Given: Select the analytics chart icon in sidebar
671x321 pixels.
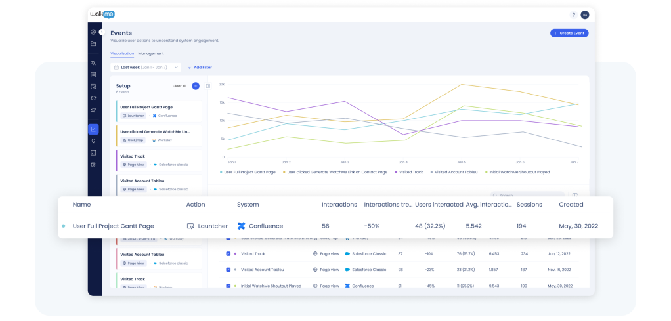Looking at the screenshot, I should point(94,129).
